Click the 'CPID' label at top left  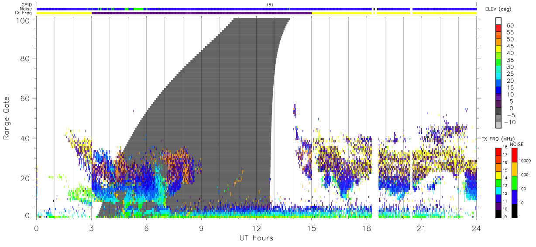click(26, 5)
